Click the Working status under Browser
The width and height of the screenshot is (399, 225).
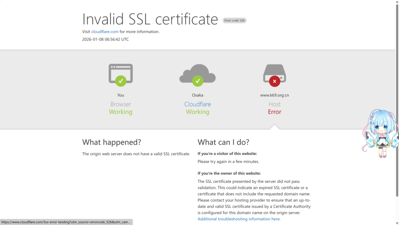tap(121, 112)
